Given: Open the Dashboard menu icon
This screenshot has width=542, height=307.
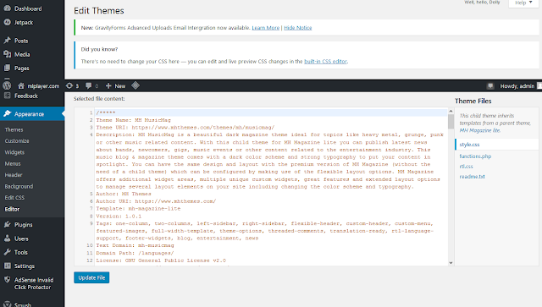Looking at the screenshot, I should [8, 8].
